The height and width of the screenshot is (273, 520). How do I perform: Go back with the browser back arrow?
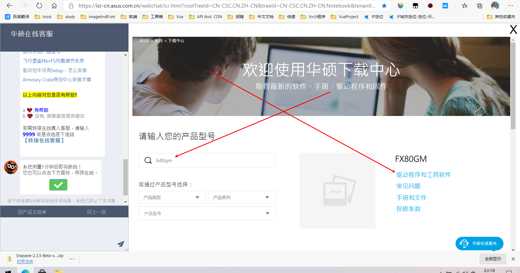pyautogui.click(x=10, y=5)
